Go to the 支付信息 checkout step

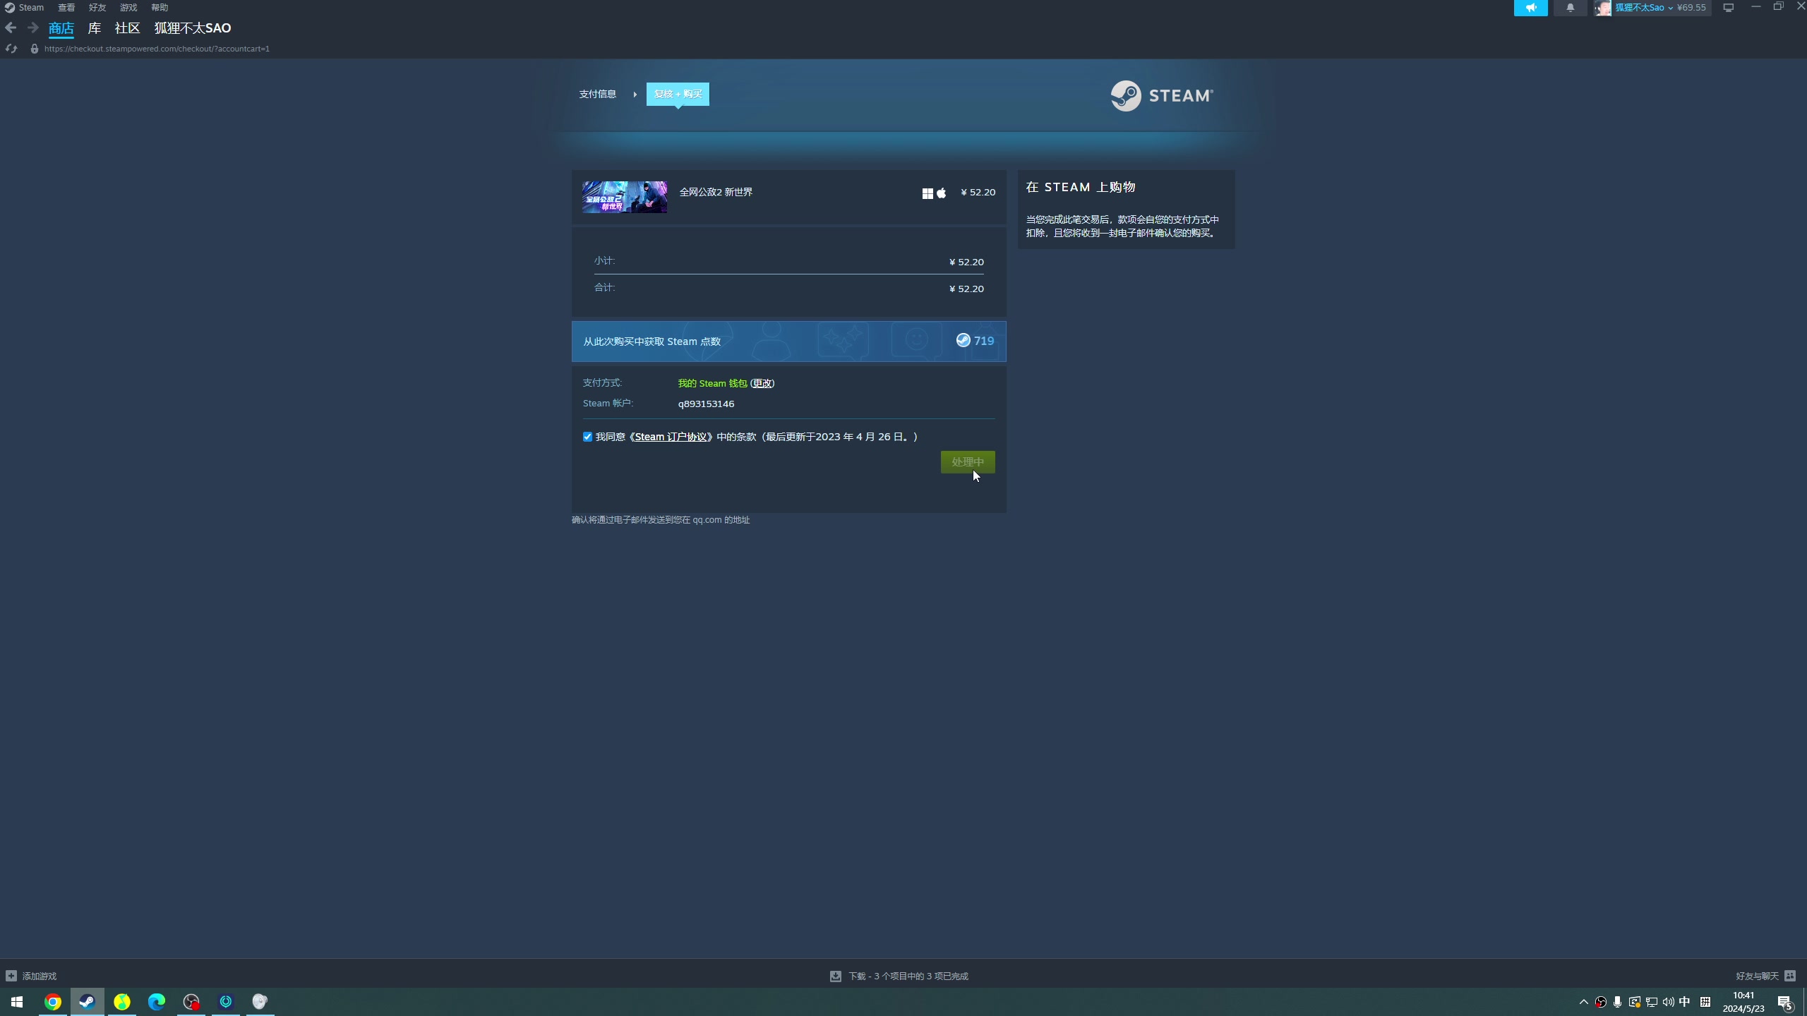click(x=597, y=94)
